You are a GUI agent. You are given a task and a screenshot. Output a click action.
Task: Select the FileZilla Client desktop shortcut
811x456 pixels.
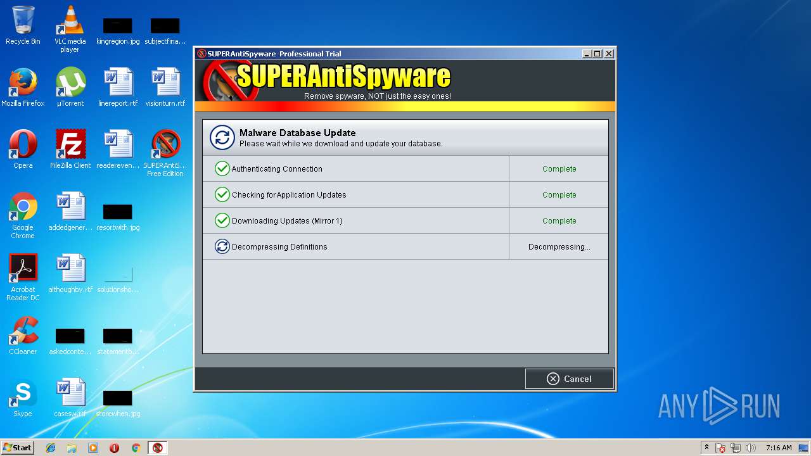click(x=70, y=149)
